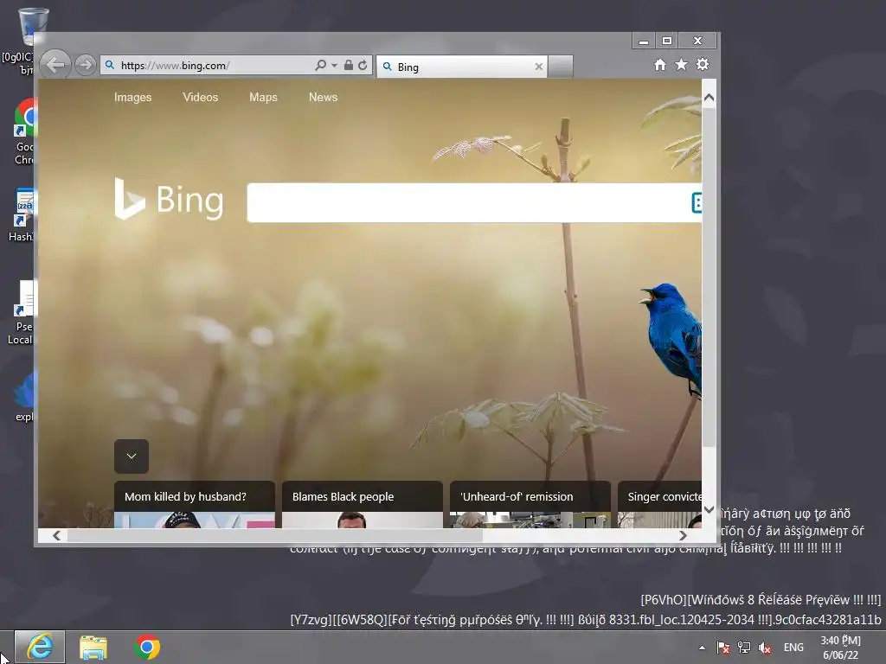The image size is (886, 664).
Task: Go back with the browser back arrow
Action: [x=55, y=65]
